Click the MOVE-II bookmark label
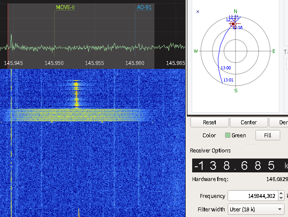Screen dimensions: 288x217 pyautogui.click(x=65, y=7)
